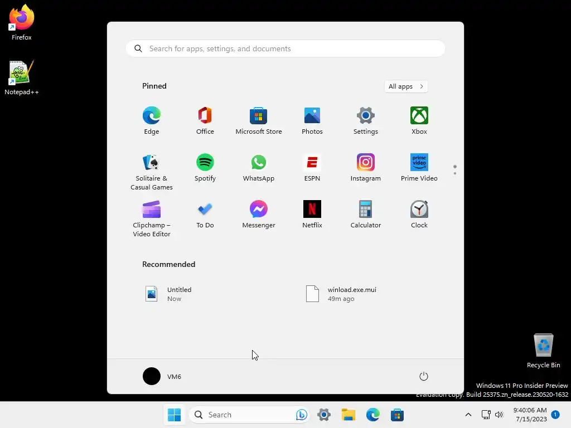
Task: Open the clock and date flyout
Action: click(x=530, y=415)
